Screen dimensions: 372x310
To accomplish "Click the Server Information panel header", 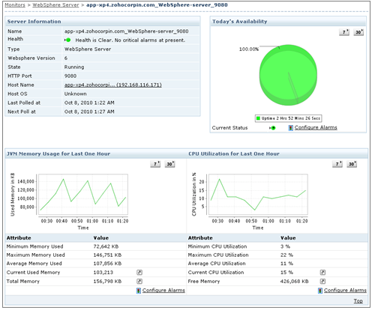I will point(103,22).
